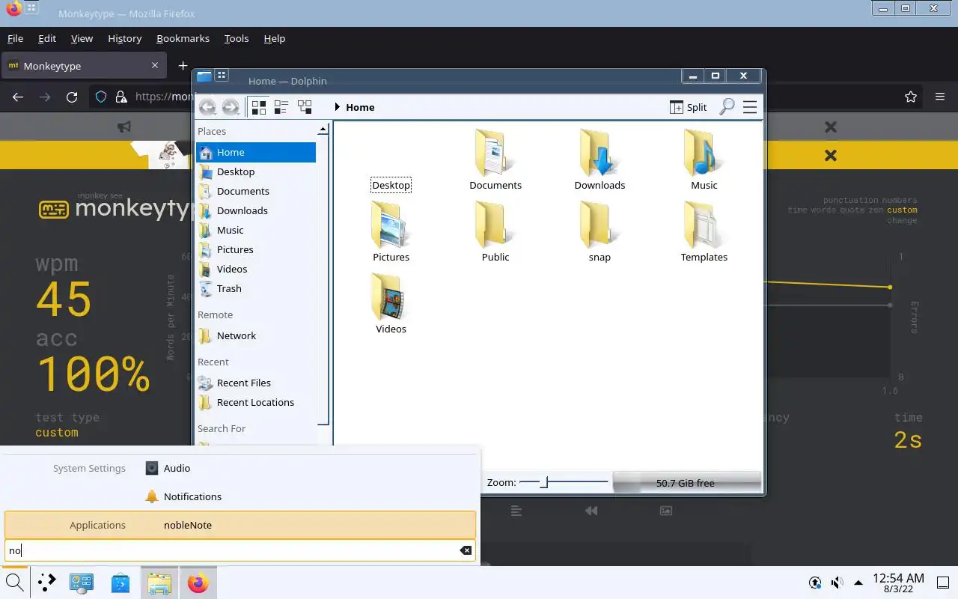Open Downloads in the Places sidebar

coord(256,210)
